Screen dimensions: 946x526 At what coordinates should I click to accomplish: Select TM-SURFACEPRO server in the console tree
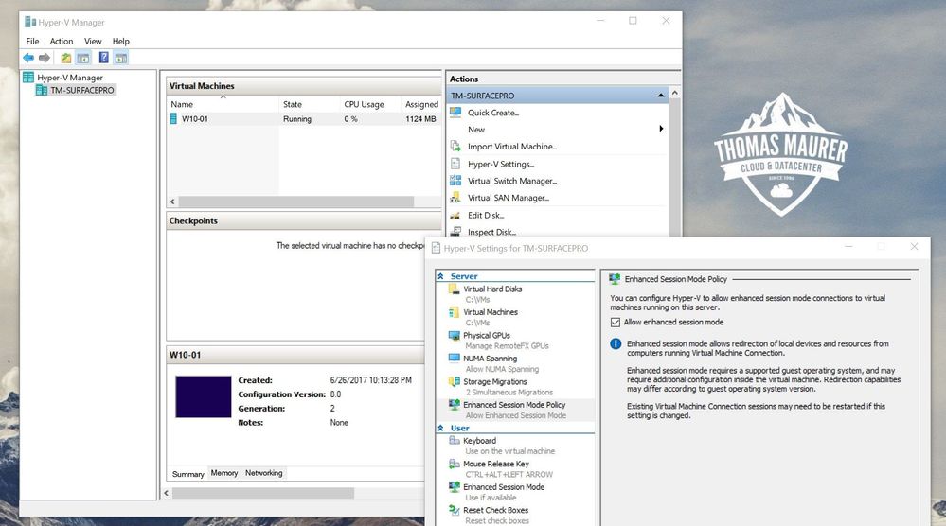point(81,91)
